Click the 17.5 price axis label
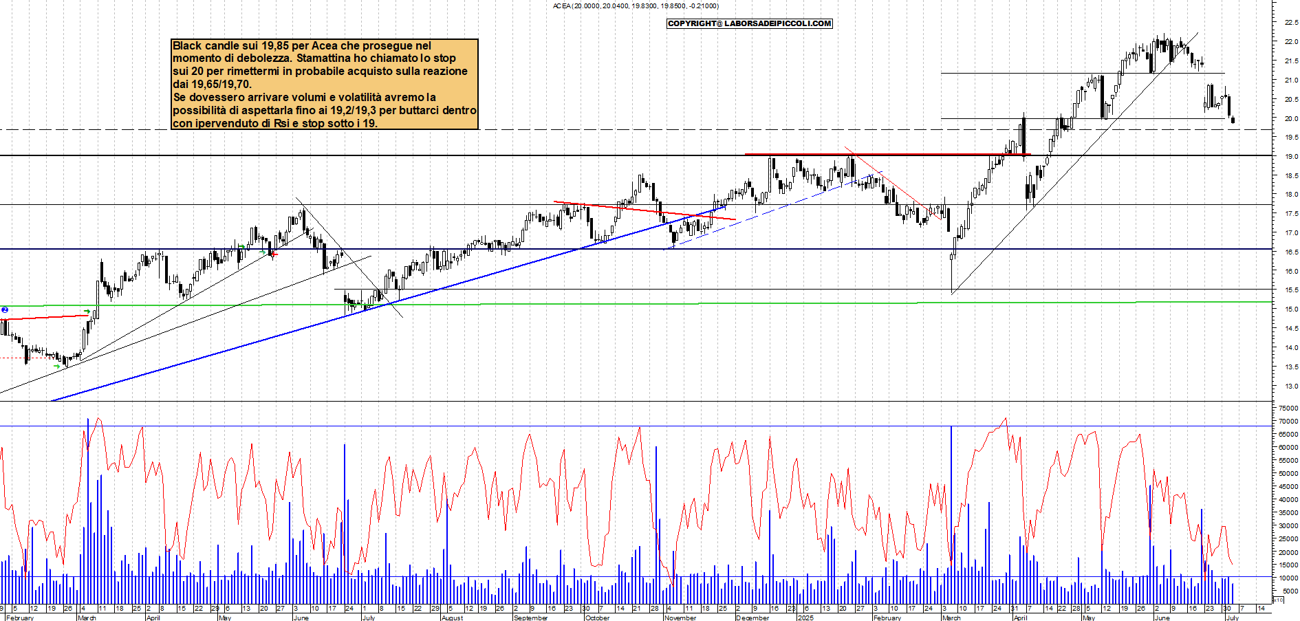The image size is (1300, 621). pyautogui.click(x=1291, y=214)
